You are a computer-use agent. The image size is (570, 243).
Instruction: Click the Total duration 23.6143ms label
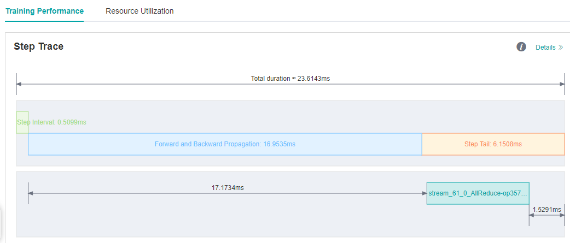click(x=290, y=78)
